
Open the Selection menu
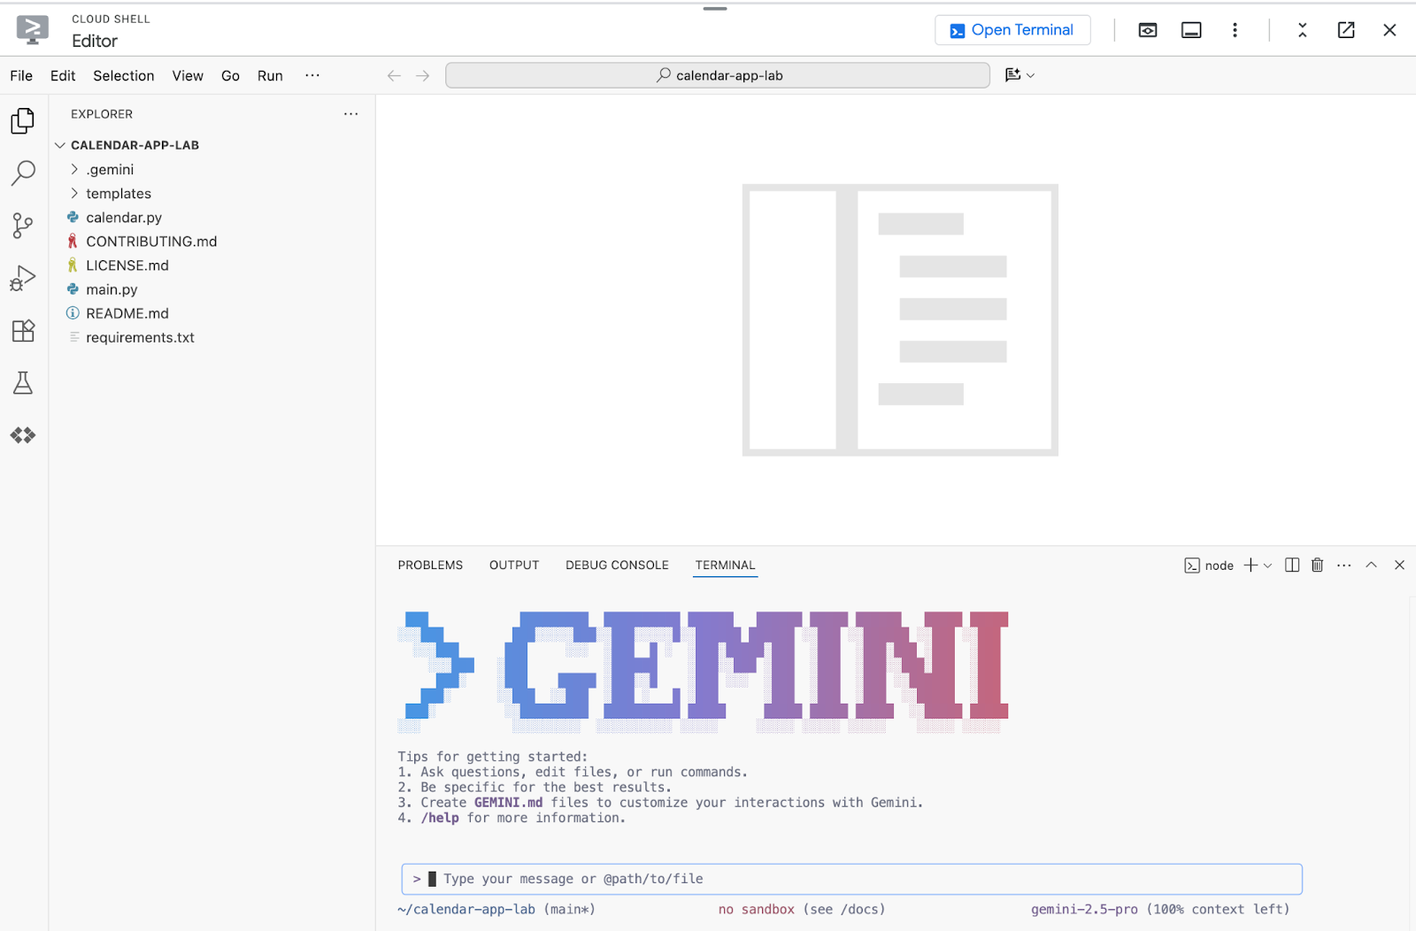click(x=123, y=76)
